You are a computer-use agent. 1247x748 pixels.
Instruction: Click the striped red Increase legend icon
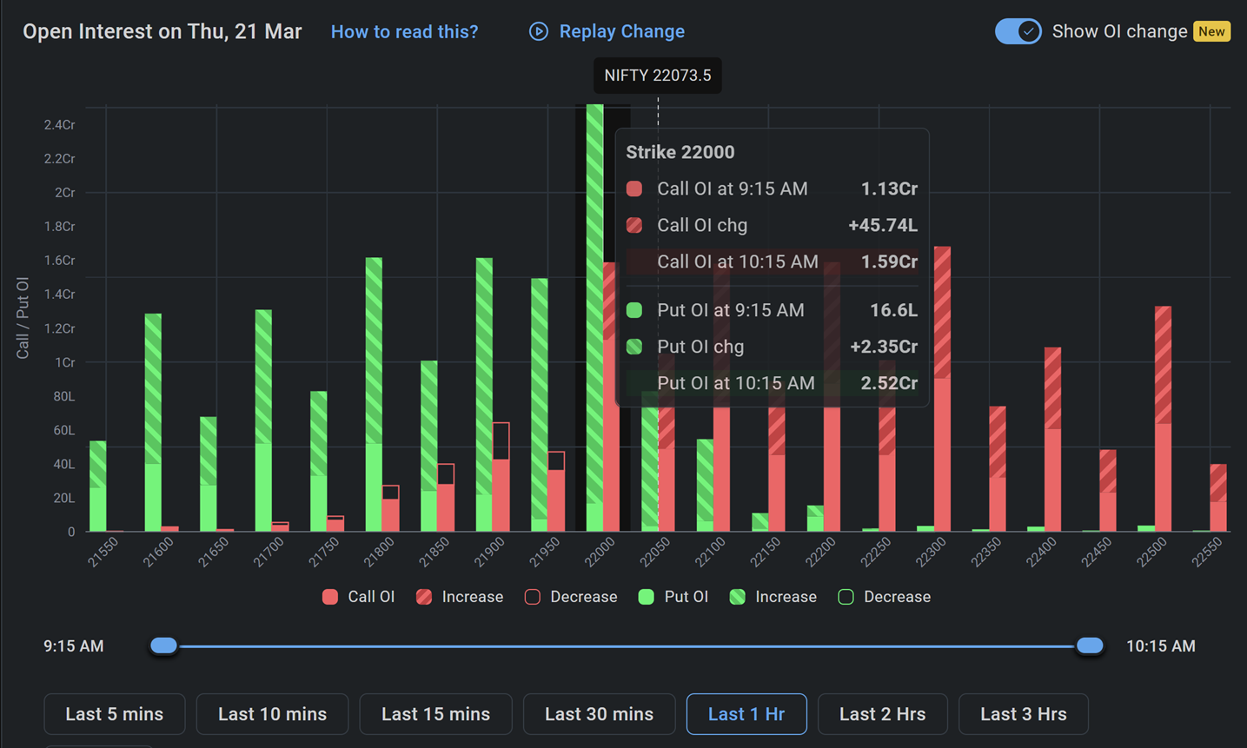(x=424, y=597)
